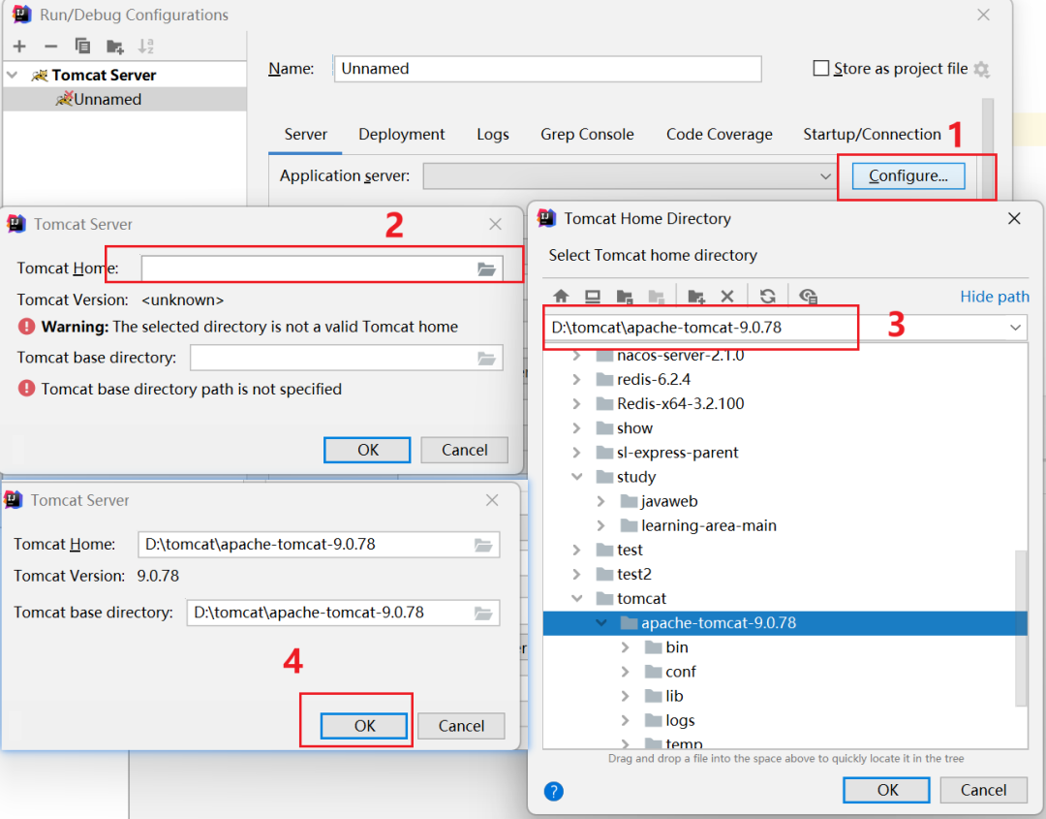Browse Tomcat Home folder in the filled dialog
Viewport: 1046px width, 819px height.
click(483, 545)
